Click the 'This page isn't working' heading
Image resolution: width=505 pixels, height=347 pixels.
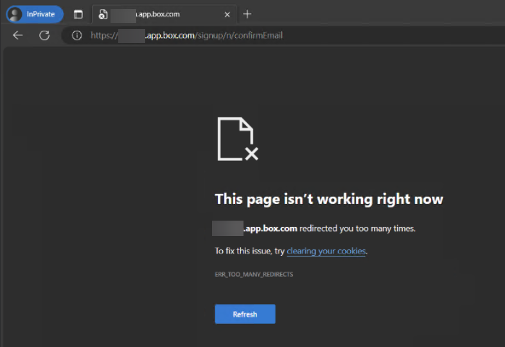pyautogui.click(x=329, y=199)
